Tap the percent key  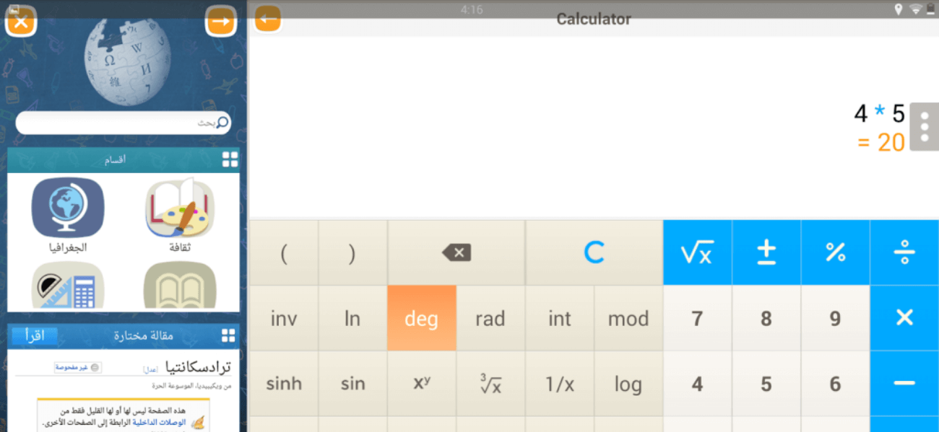[x=835, y=252]
